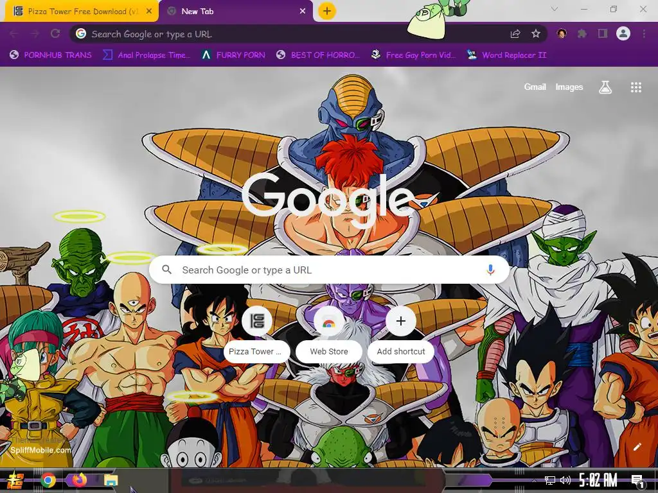Open the BEST OF HORRO... bookmark
The height and width of the screenshot is (493, 658).
coord(318,55)
